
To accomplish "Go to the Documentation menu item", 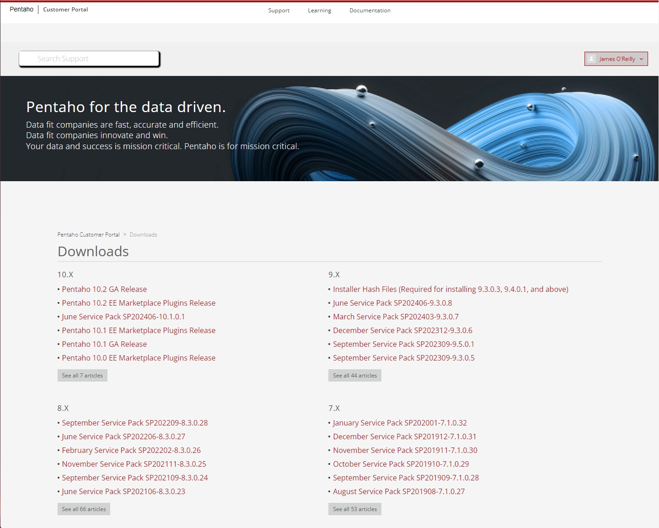I will click(370, 11).
